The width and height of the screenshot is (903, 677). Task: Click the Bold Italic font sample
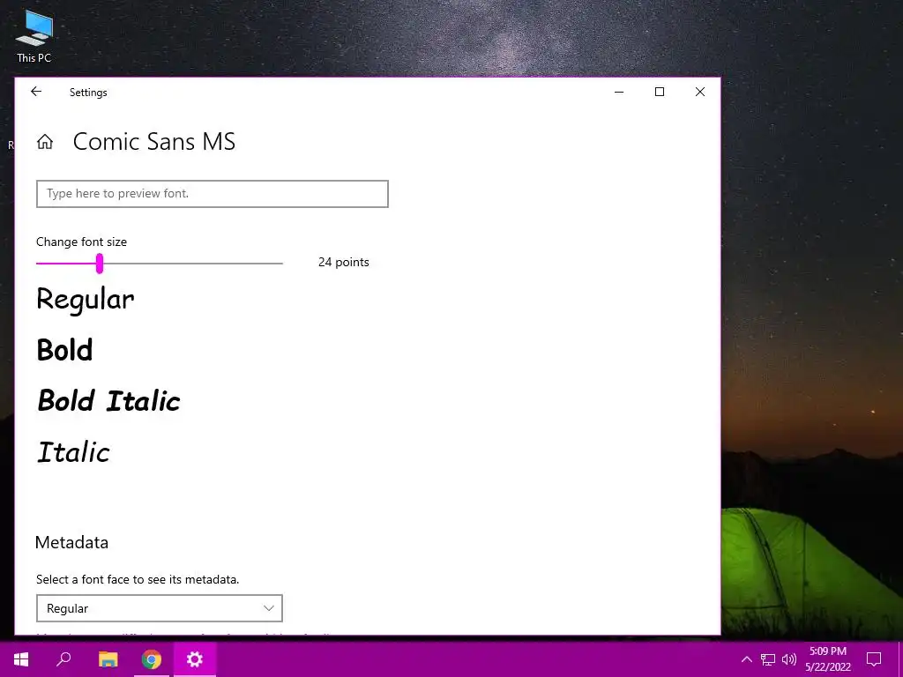coord(108,400)
